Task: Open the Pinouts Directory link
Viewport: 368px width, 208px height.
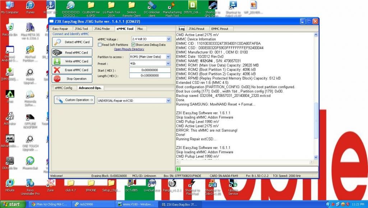Action: pyautogui.click(x=129, y=49)
